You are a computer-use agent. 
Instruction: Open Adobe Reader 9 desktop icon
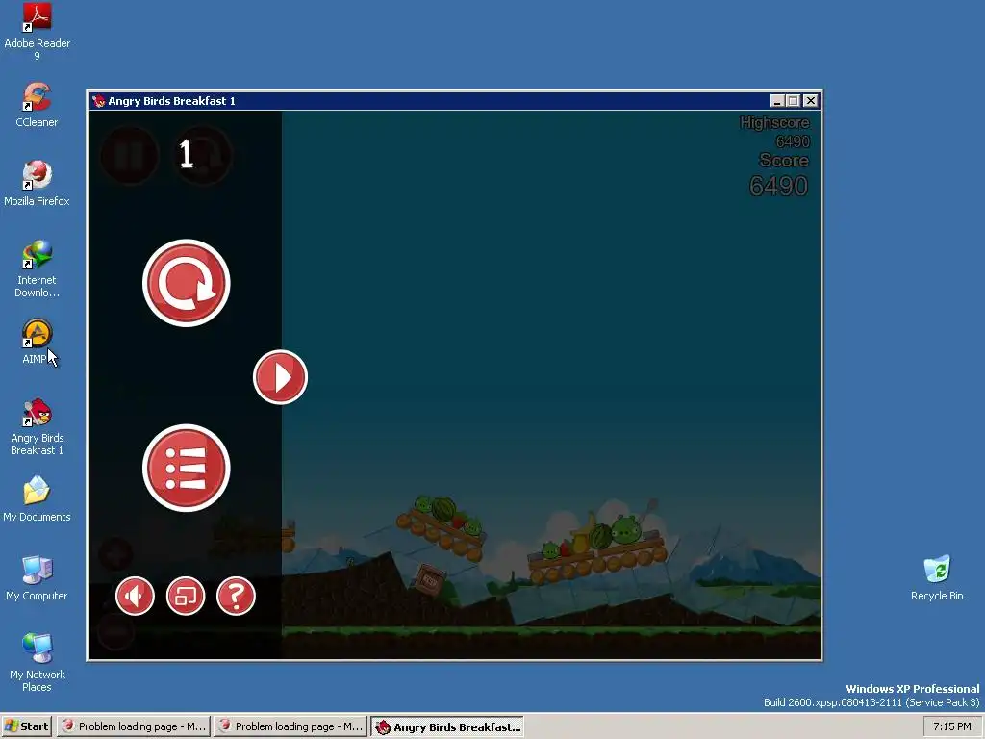(37, 32)
